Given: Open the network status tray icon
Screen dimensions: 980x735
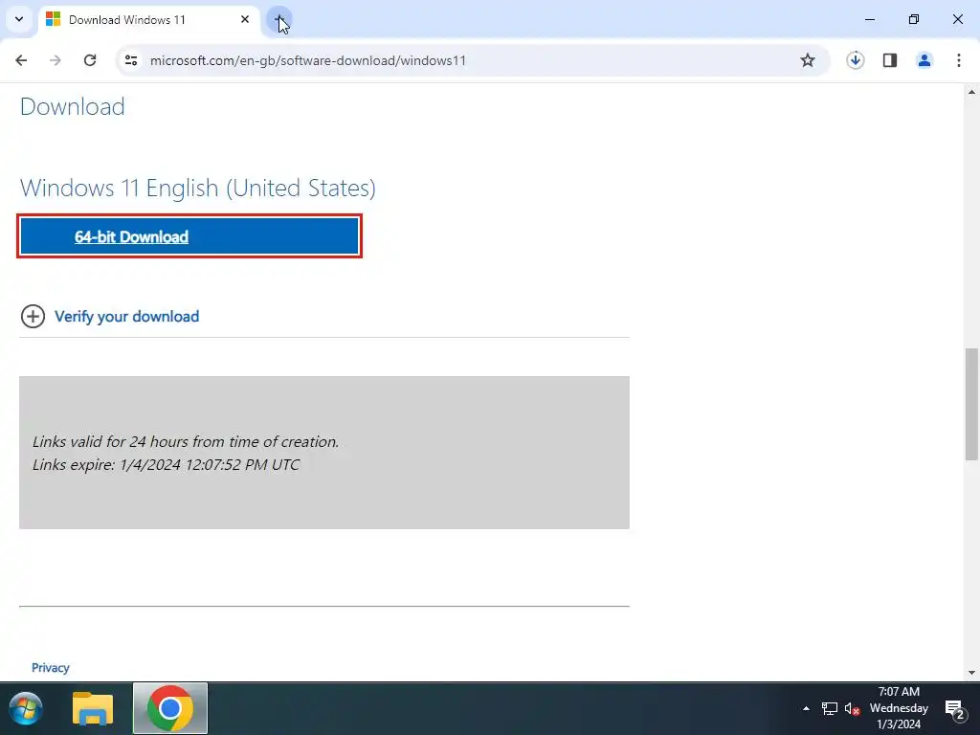Looking at the screenshot, I should click(830, 709).
